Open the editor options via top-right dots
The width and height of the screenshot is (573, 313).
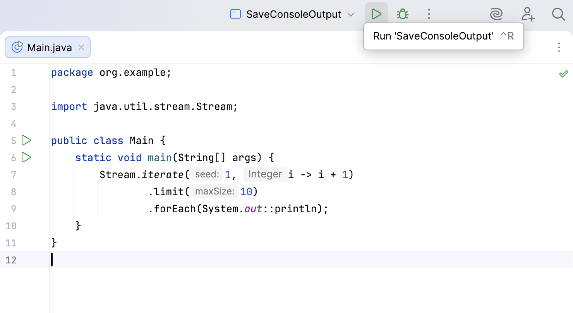click(x=559, y=47)
